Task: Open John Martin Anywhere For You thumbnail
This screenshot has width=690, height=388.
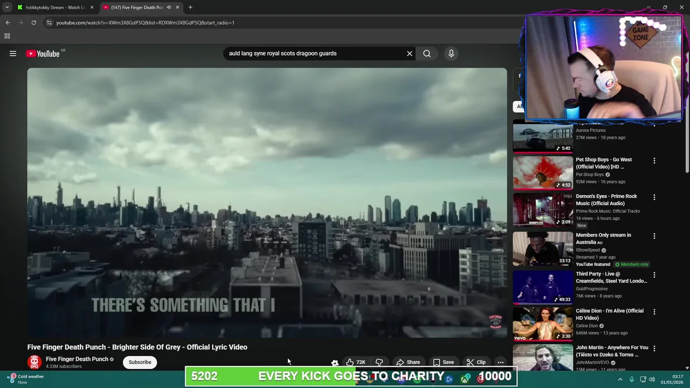Action: [543, 358]
